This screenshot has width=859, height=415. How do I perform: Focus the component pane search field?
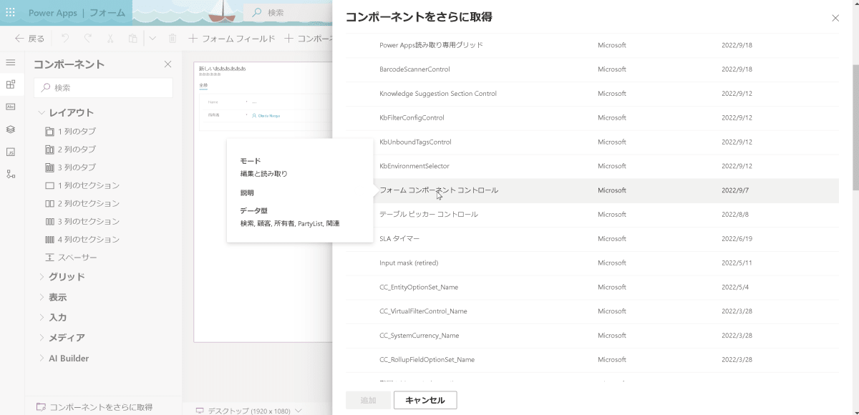coord(103,87)
